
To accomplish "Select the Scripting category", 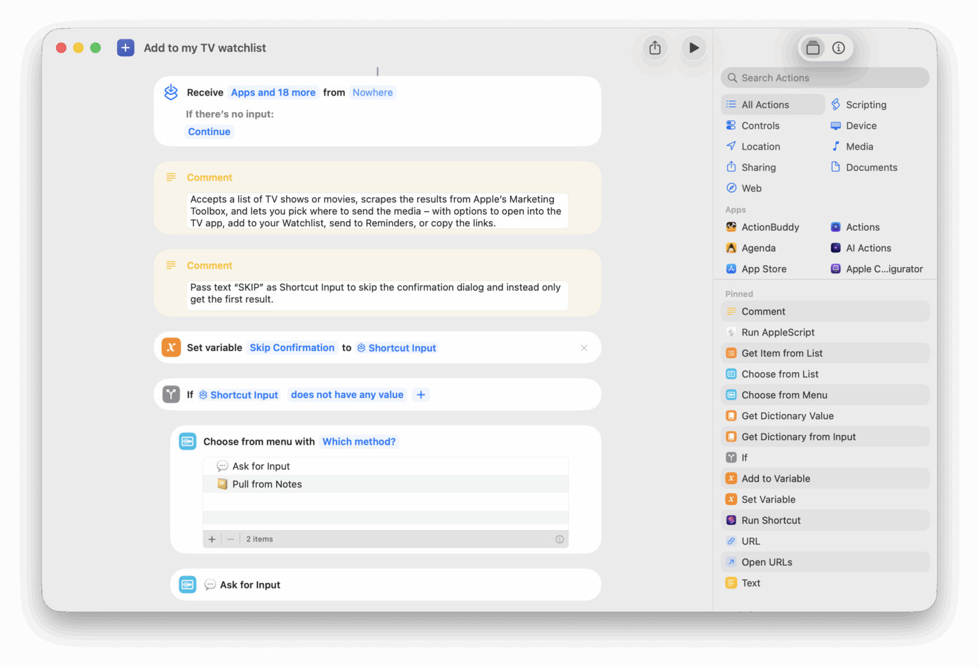I will tap(866, 104).
